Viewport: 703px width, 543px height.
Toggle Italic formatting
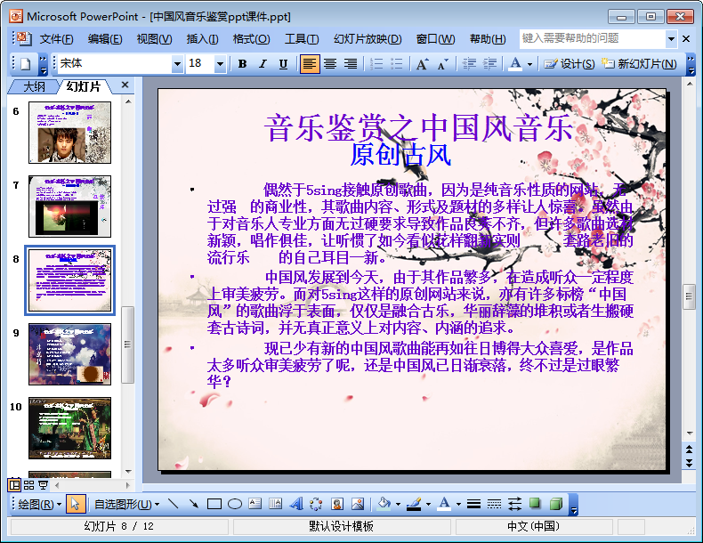(x=263, y=64)
